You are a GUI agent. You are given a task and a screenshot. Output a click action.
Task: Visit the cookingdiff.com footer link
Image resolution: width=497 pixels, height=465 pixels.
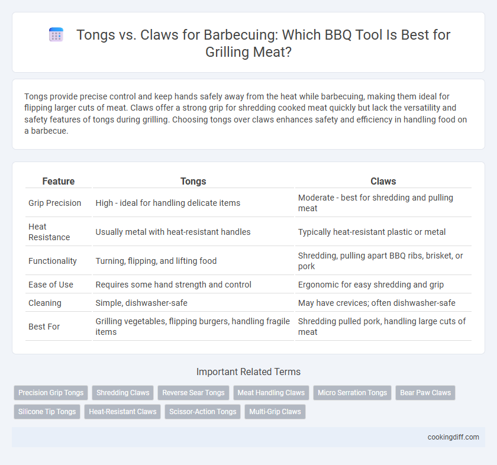453,437
